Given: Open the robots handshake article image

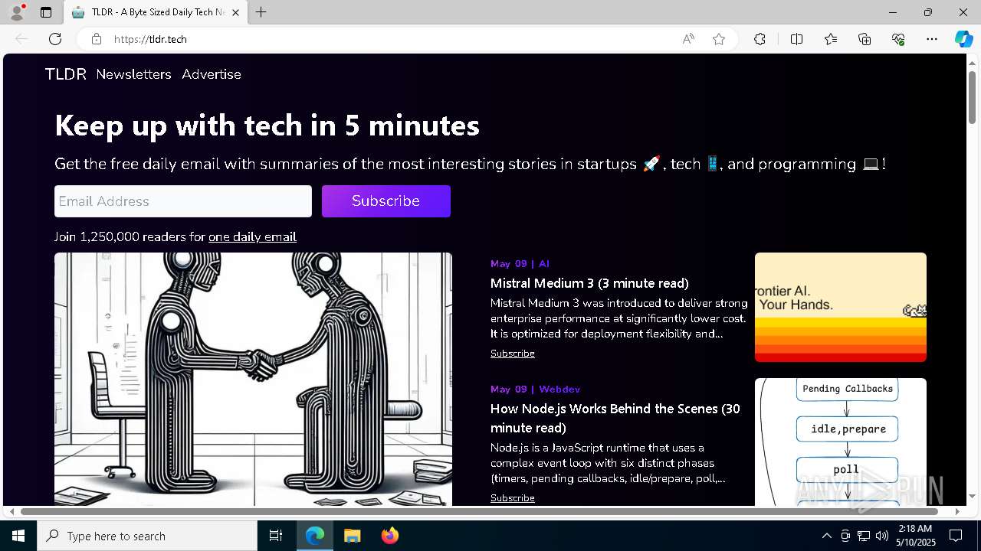Looking at the screenshot, I should click(x=253, y=379).
